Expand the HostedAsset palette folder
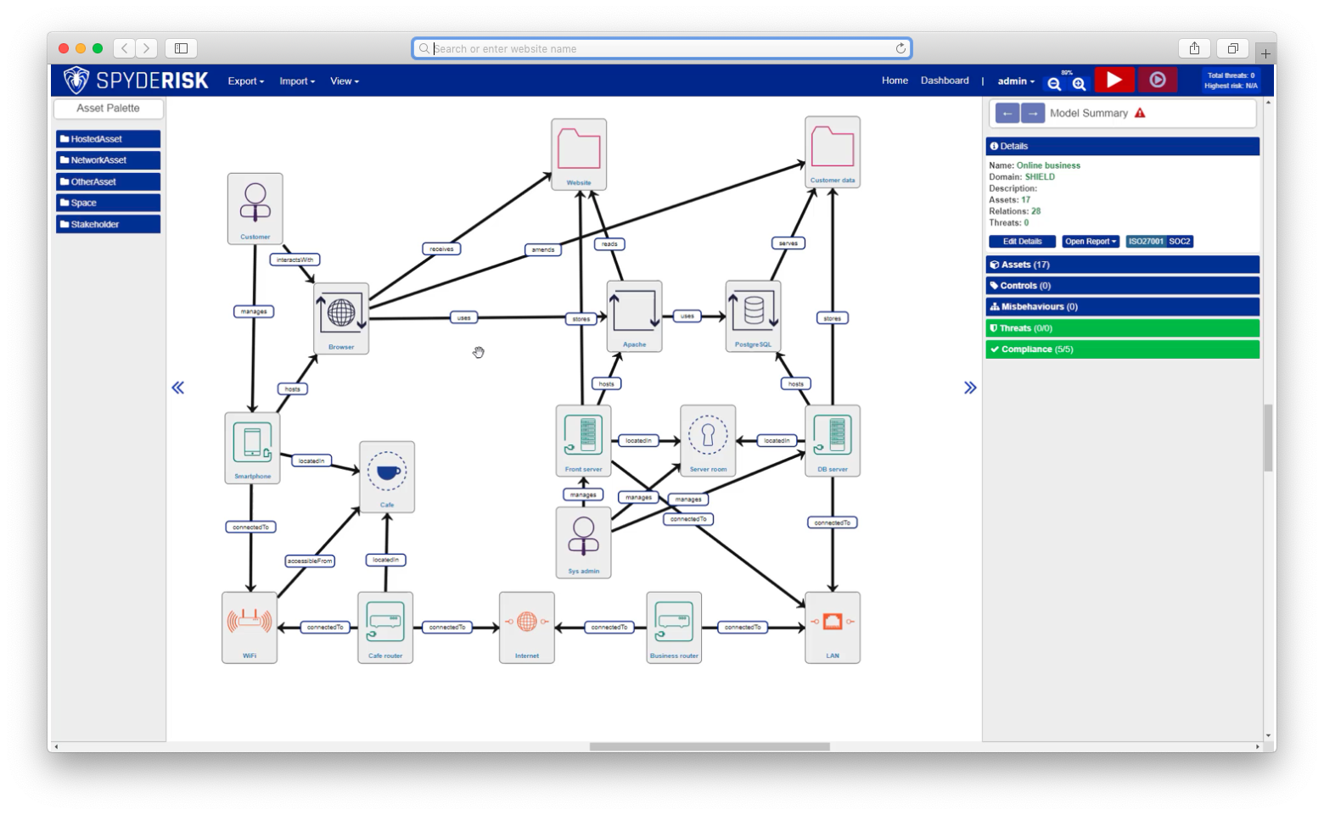Viewport: 1324px width, 815px height. [x=108, y=139]
